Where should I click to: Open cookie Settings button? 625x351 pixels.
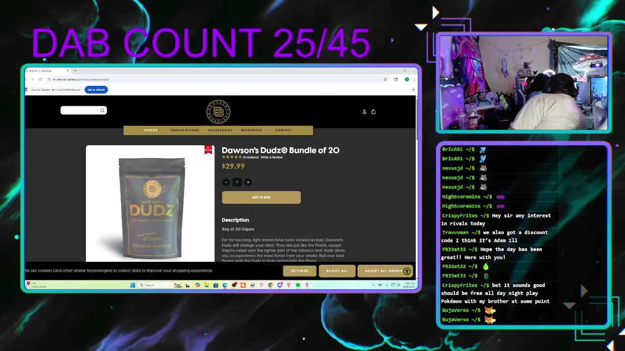pos(299,271)
